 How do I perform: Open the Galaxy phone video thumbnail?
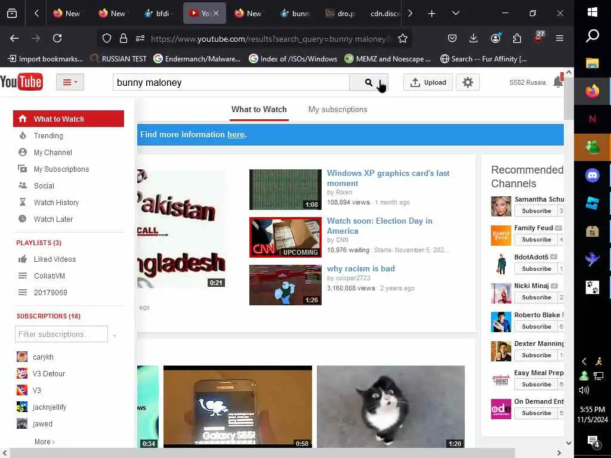(237, 406)
